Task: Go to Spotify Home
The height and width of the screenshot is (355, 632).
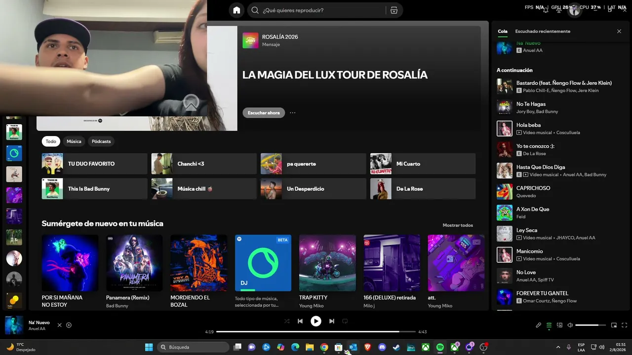Action: 237,10
